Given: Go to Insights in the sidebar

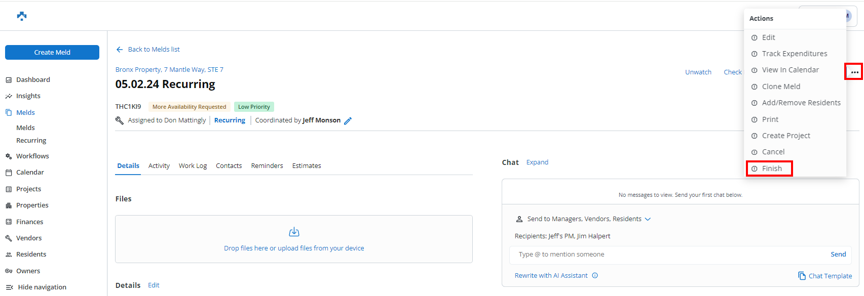Looking at the screenshot, I should coord(28,96).
